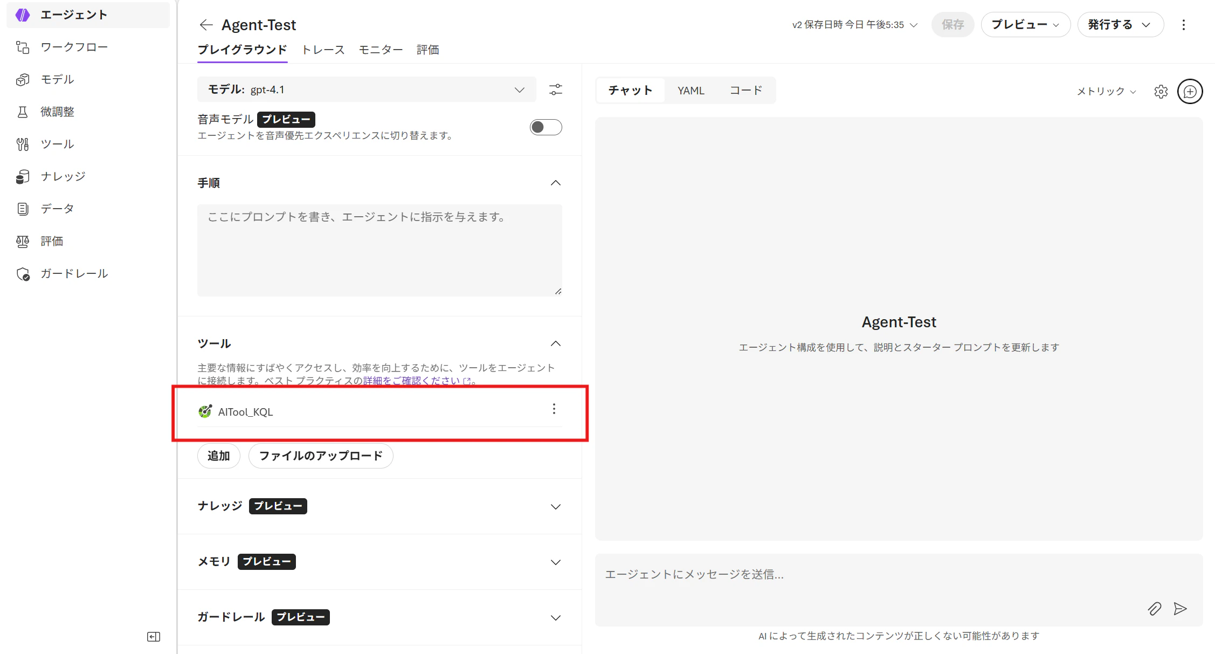This screenshot has width=1215, height=654.
Task: Click the attach file paperclip icon
Action: 1154,609
